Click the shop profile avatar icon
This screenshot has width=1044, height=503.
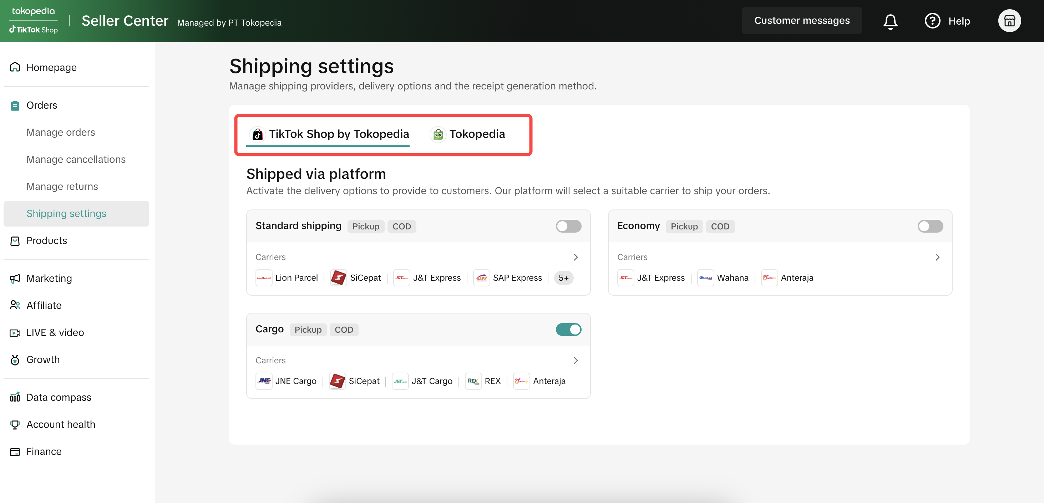coord(1009,21)
